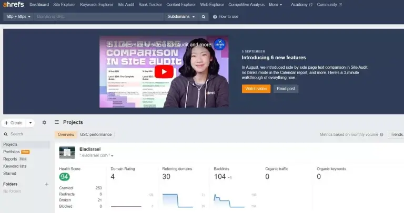The height and width of the screenshot is (213, 404).
Task: Click the Eladisrael project thumbnail
Action: pos(67,152)
